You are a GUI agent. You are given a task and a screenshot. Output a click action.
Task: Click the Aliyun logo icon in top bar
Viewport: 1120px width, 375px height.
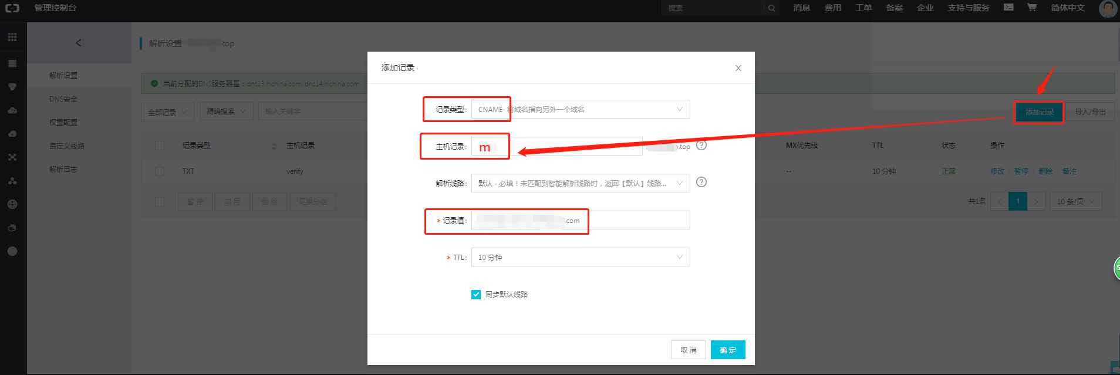point(12,8)
